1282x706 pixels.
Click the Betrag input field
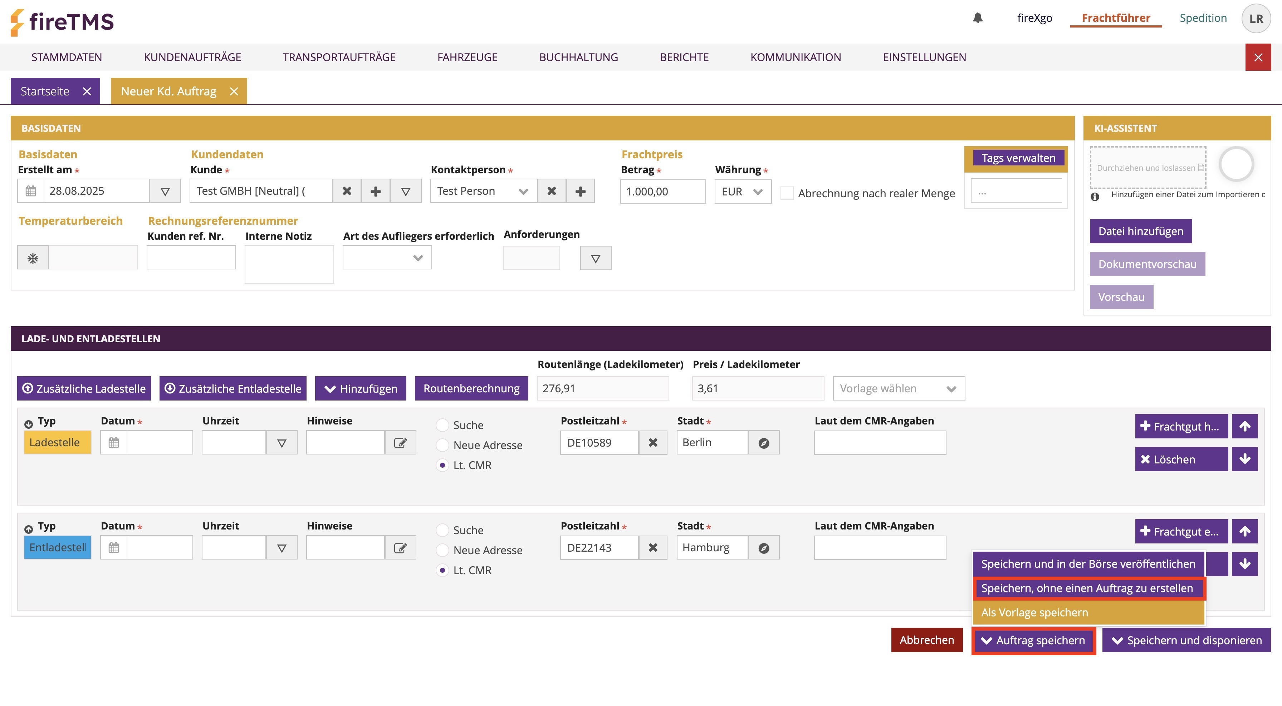[662, 192]
